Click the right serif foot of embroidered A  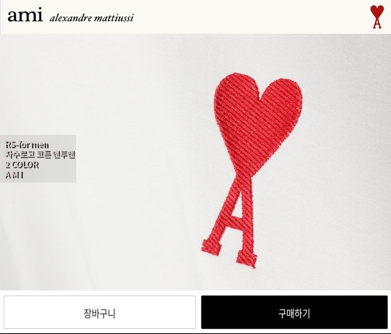point(247,259)
